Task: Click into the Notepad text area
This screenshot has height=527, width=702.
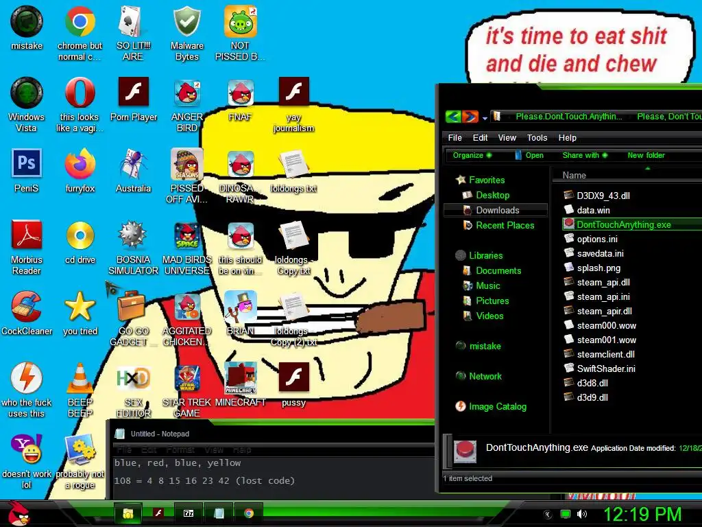Action: (x=273, y=478)
